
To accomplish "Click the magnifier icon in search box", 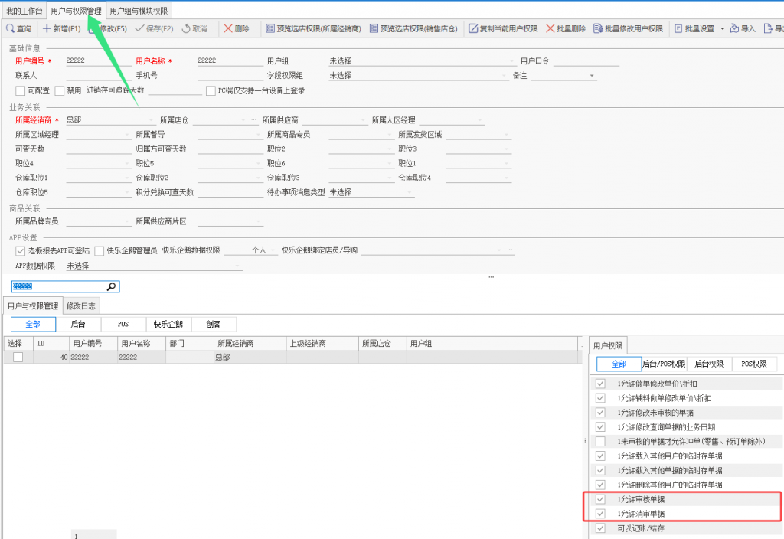I will click(112, 286).
